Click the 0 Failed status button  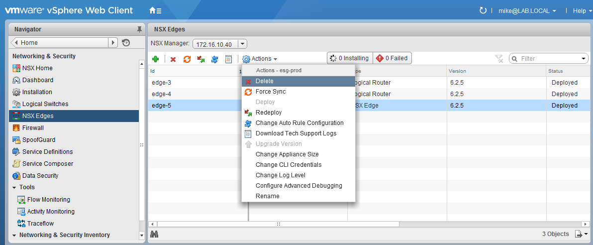pyautogui.click(x=392, y=58)
